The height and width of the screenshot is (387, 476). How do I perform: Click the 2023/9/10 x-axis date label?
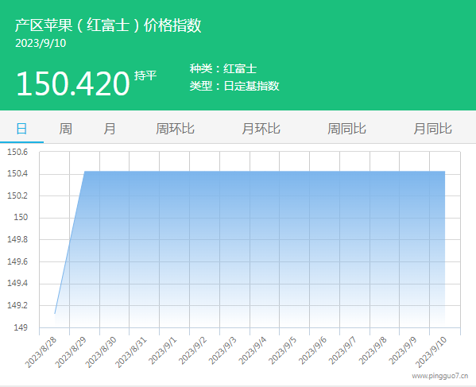tap(431, 351)
